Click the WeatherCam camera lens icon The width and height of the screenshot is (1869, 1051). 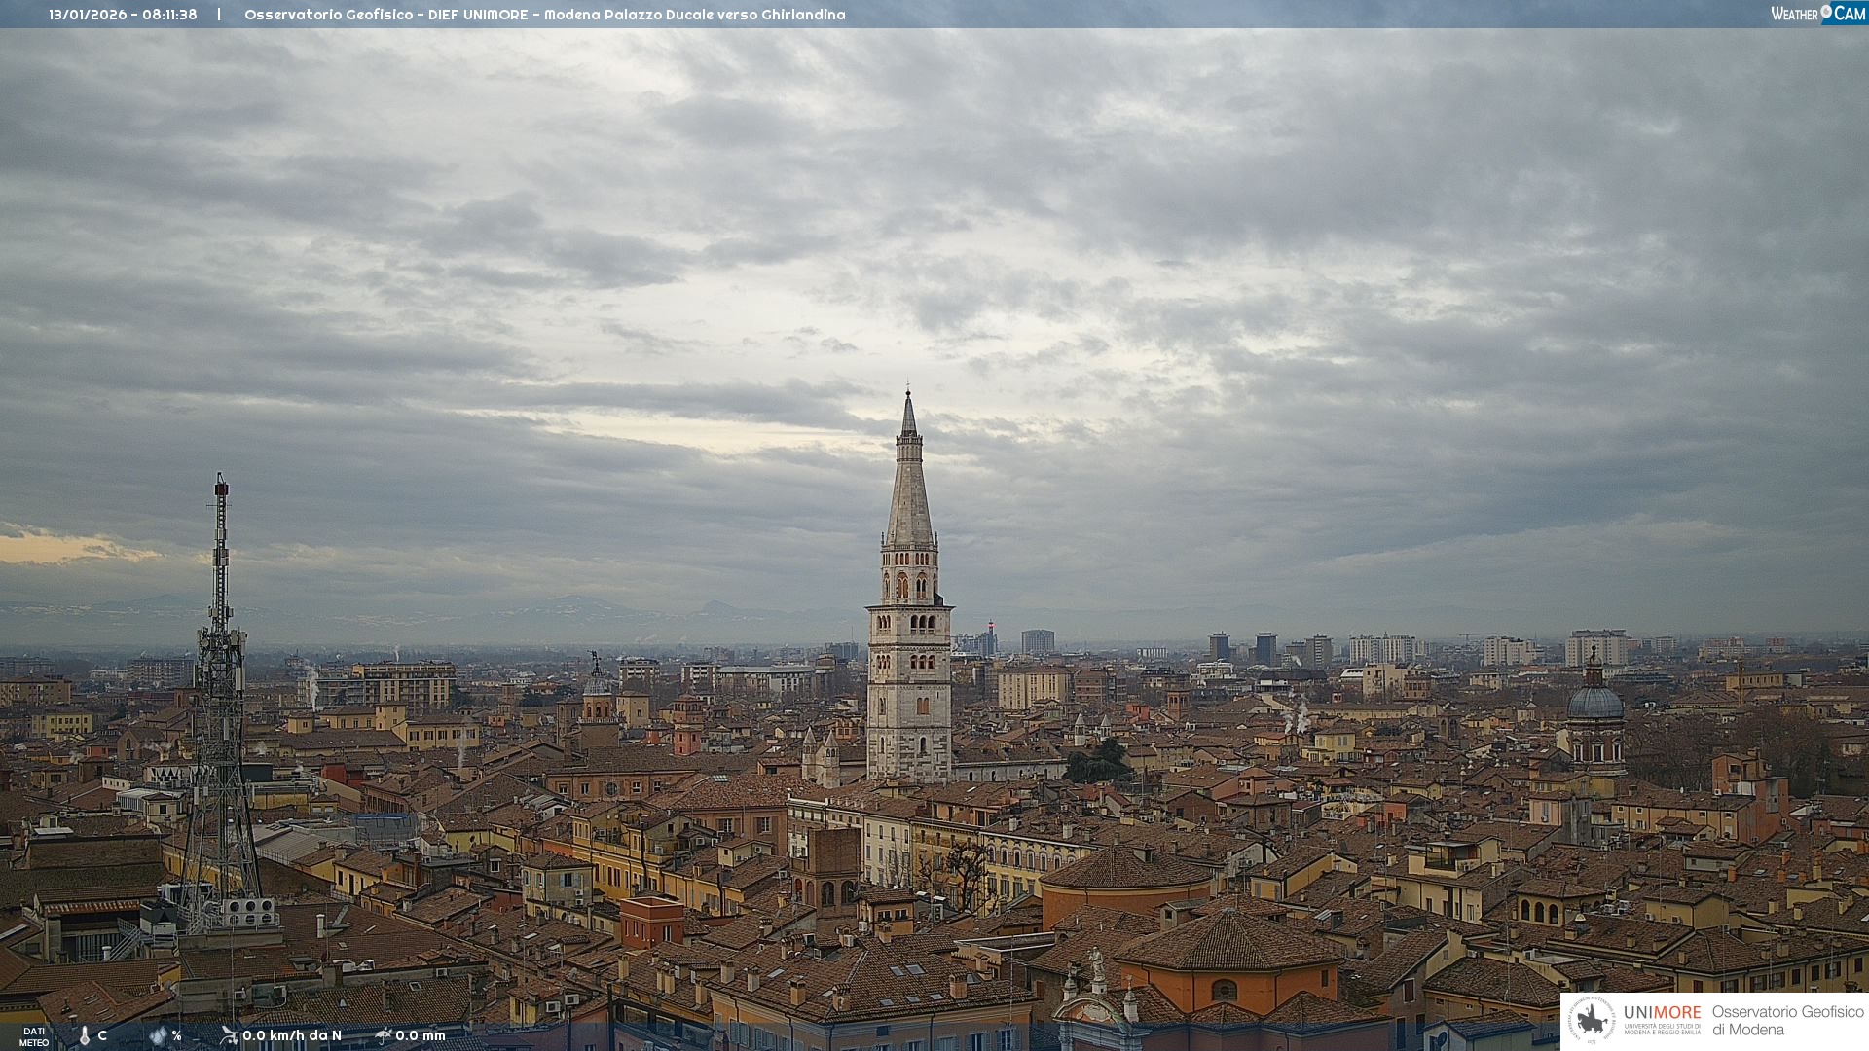(x=1826, y=12)
